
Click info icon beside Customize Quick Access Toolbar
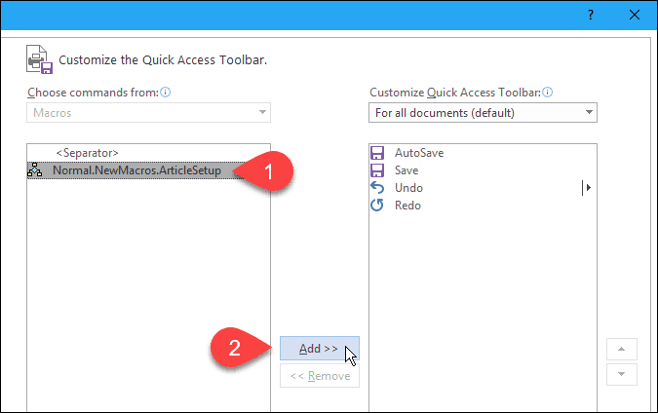click(548, 93)
